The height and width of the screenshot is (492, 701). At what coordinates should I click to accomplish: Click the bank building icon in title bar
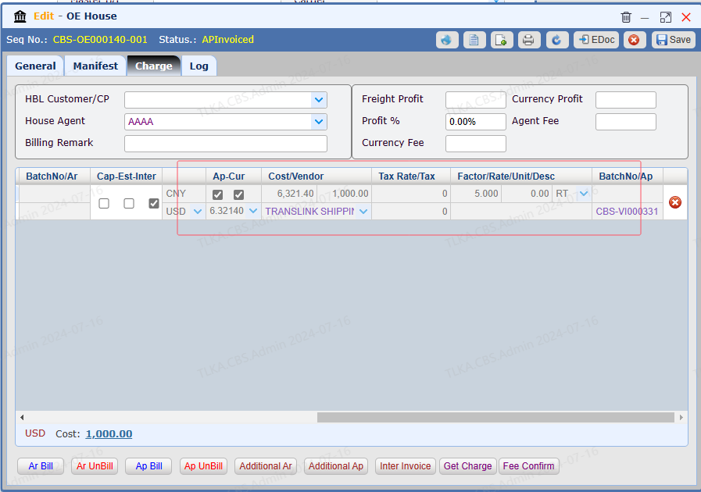click(x=20, y=16)
